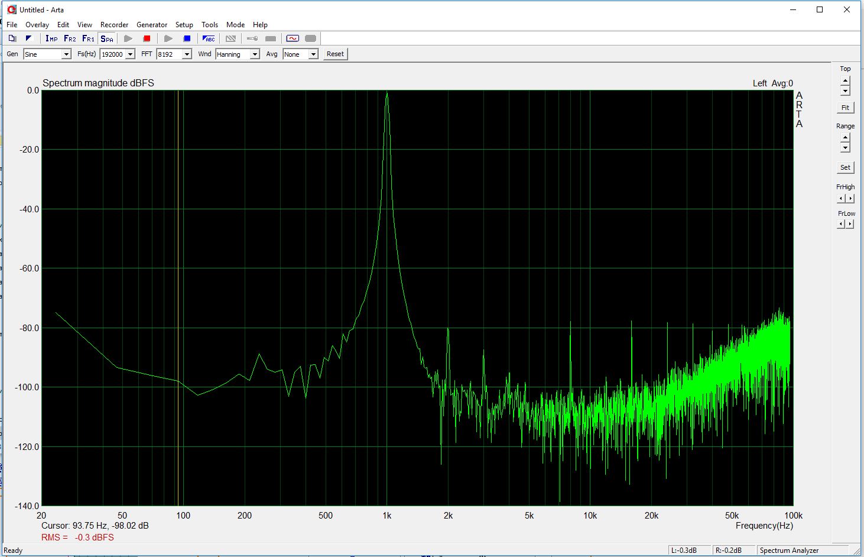The image size is (864, 557).
Task: Expand the Fs(Hz) sample rate dropdown
Action: point(130,54)
